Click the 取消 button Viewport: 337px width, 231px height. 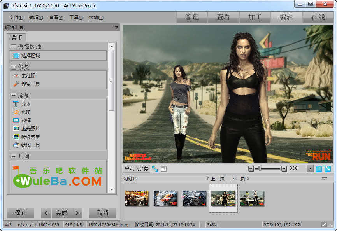[x=102, y=213]
